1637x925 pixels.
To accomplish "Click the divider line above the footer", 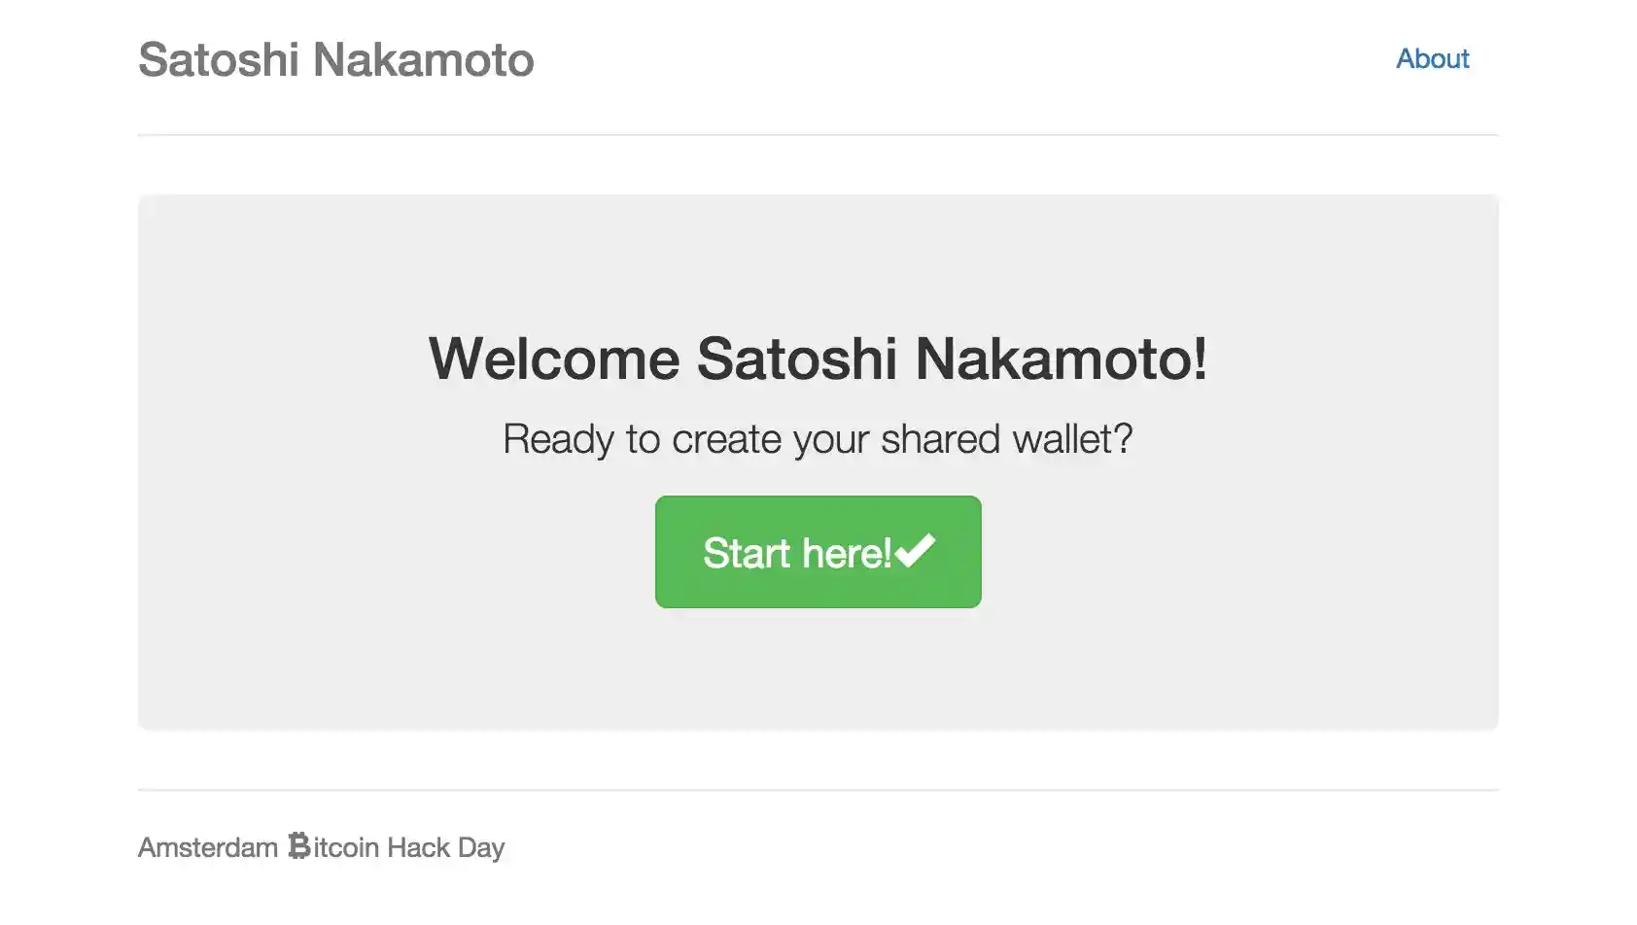I will pyautogui.click(x=818, y=790).
